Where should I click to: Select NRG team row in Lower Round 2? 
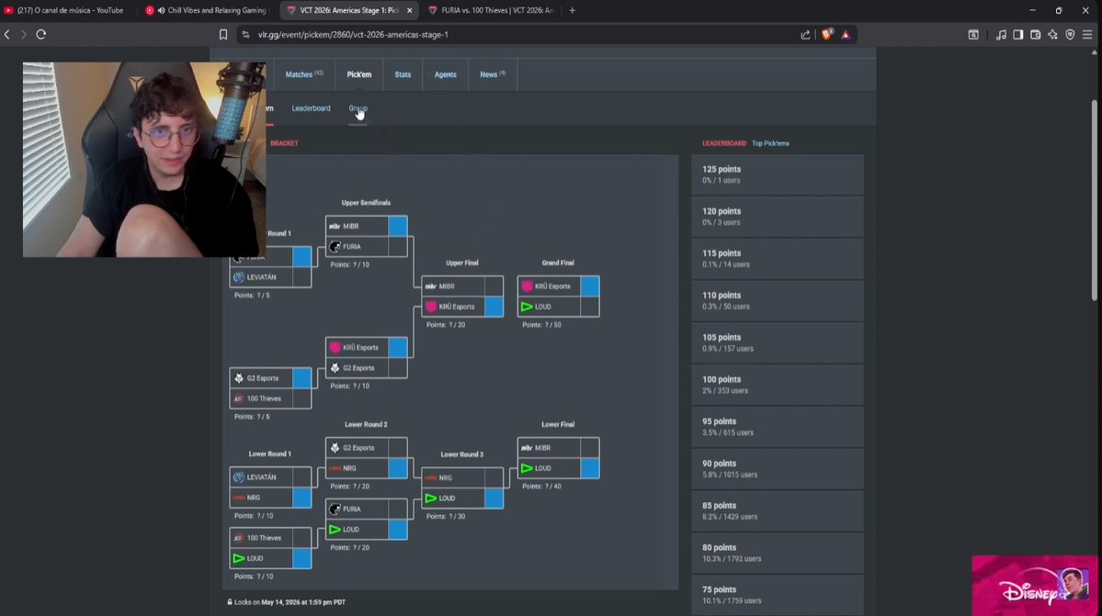click(x=366, y=468)
